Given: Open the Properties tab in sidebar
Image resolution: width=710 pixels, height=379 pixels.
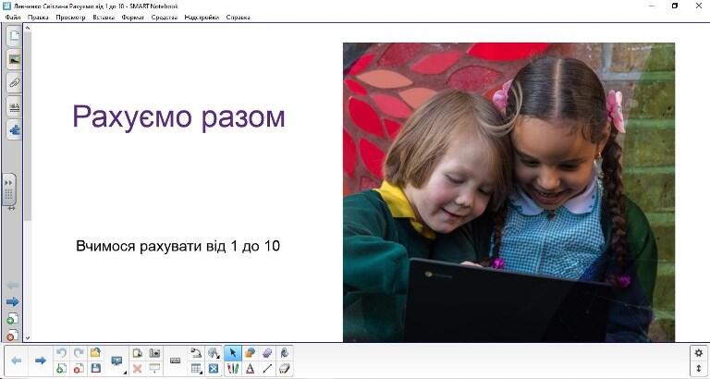Looking at the screenshot, I should tap(14, 107).
